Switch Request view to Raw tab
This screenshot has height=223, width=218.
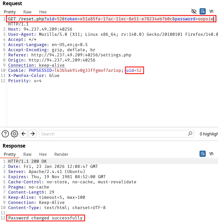click(x=27, y=12)
